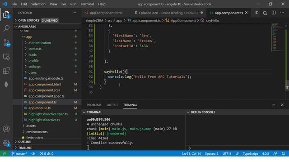The height and width of the screenshot is (162, 289).
Task: Expand the OPEN EDITORS section
Action: (47, 20)
